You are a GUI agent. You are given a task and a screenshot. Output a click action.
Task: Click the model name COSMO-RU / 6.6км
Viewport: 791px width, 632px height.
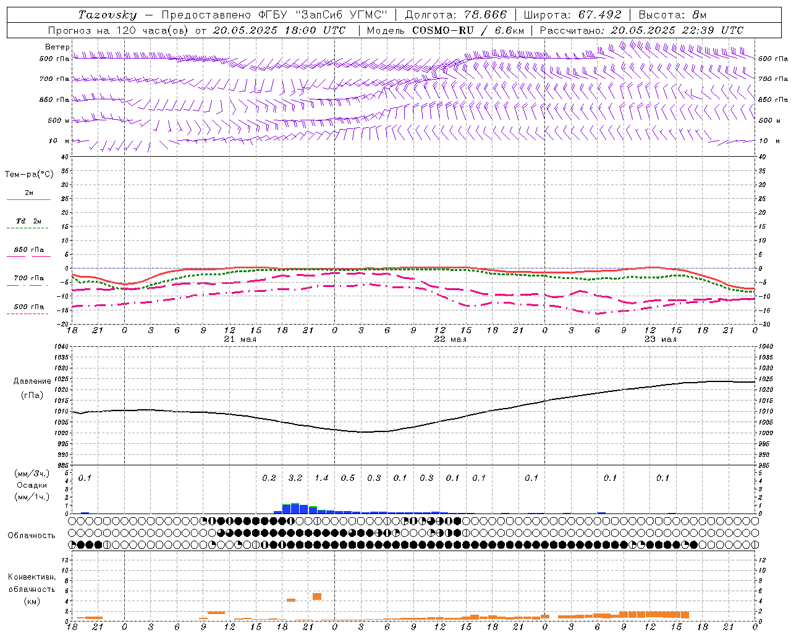coord(468,30)
